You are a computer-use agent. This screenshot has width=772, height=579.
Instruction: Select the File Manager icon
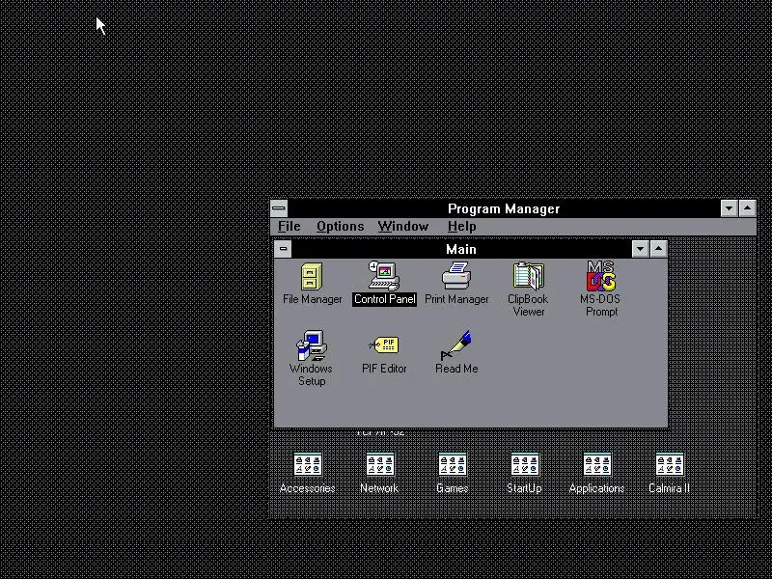[x=312, y=276]
